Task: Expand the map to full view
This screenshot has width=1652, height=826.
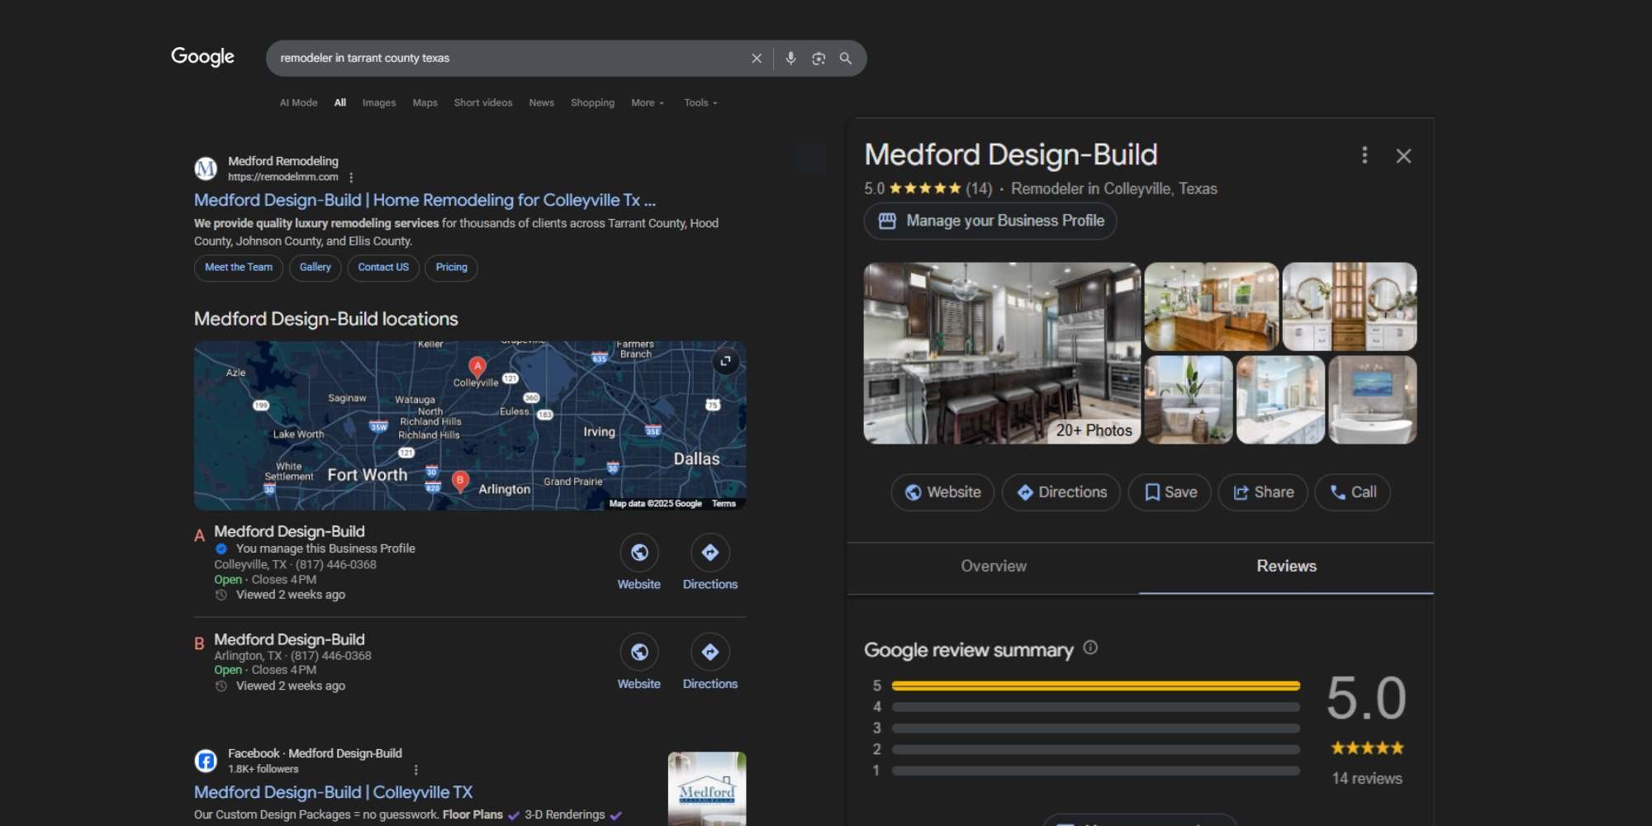Action: coord(725,361)
